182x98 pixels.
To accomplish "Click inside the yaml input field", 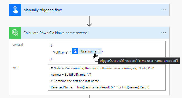I will [107, 77].
